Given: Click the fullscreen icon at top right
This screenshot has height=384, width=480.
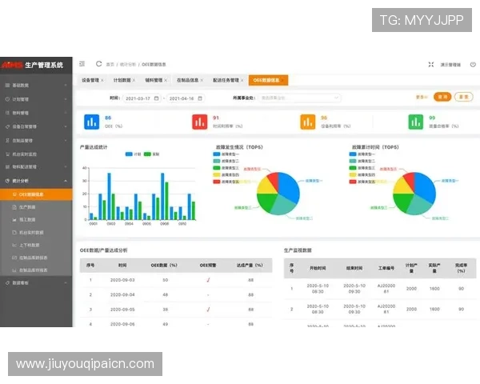Looking at the screenshot, I should pyautogui.click(x=431, y=65).
